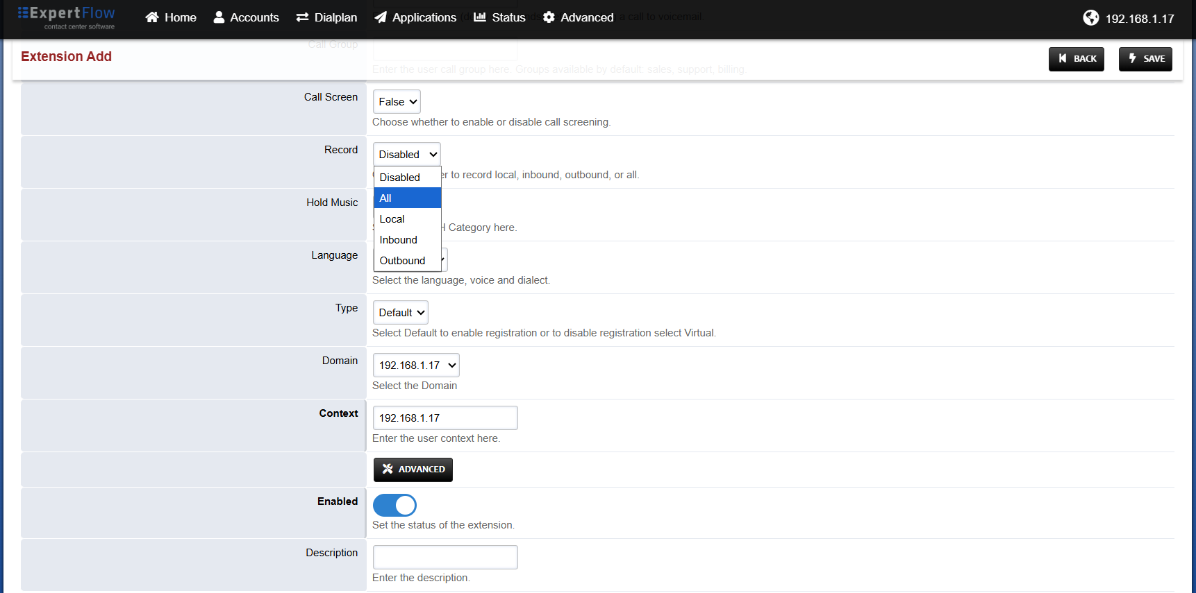This screenshot has width=1196, height=593.
Task: Focus the Context input field
Action: (x=445, y=418)
